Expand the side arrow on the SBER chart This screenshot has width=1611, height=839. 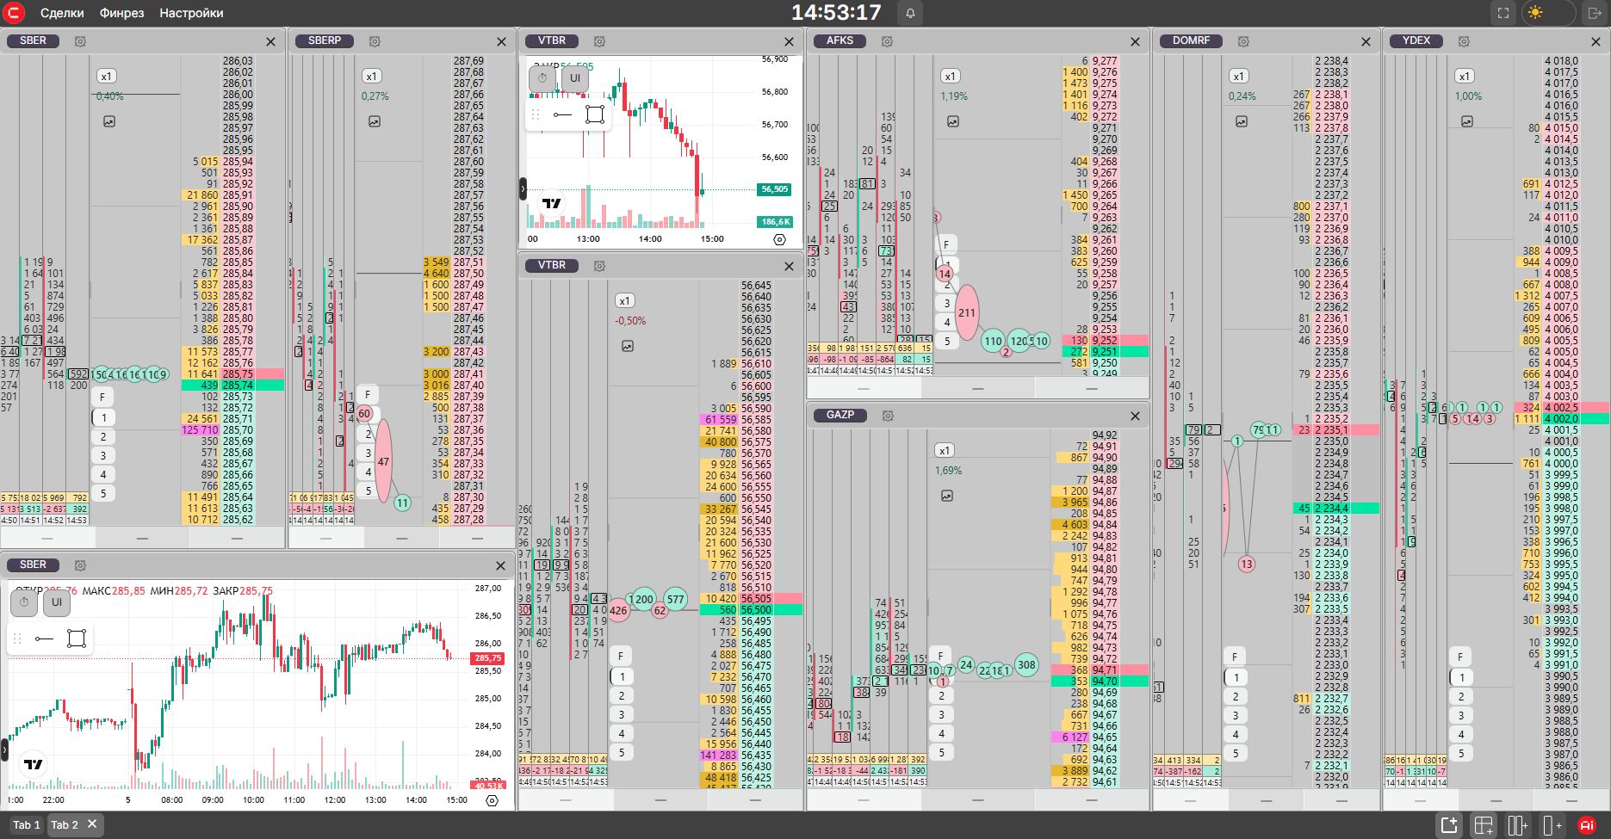pyautogui.click(x=4, y=750)
